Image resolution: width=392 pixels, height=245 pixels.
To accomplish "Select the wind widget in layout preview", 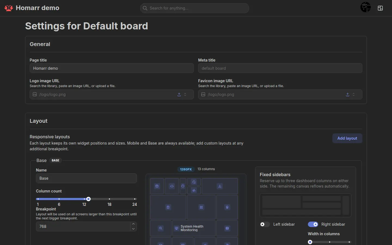I will pos(194,190).
